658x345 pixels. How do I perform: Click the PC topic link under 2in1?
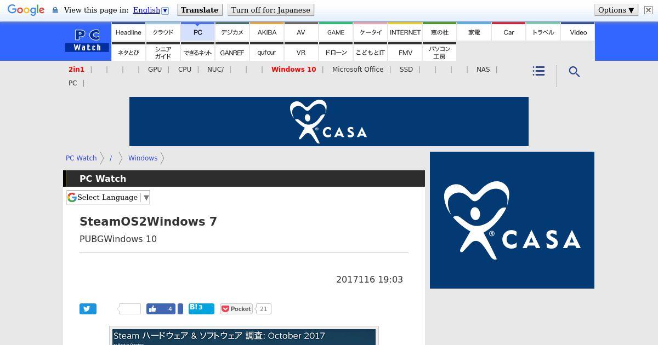72,83
